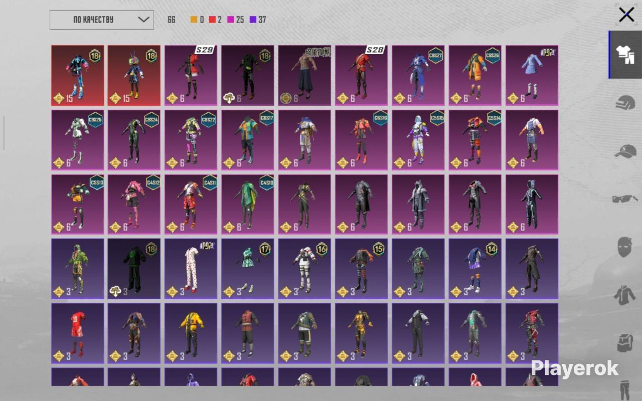
Task: Select the sunglasses category icon
Action: tap(625, 199)
